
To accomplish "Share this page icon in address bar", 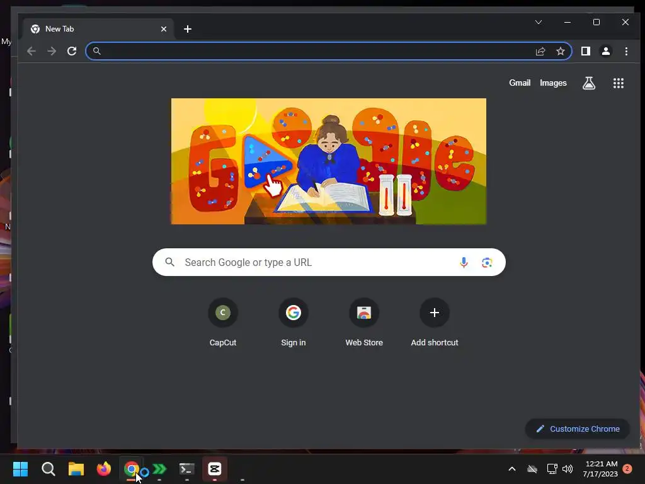I will (540, 51).
